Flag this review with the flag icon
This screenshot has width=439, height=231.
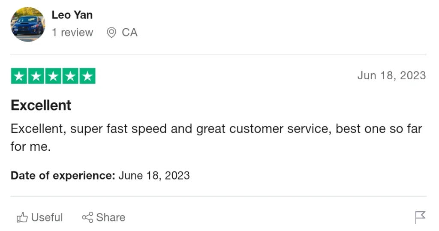(x=420, y=217)
